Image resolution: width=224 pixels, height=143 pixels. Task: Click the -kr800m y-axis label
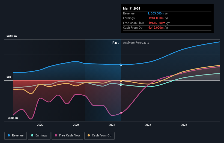coord(12,118)
